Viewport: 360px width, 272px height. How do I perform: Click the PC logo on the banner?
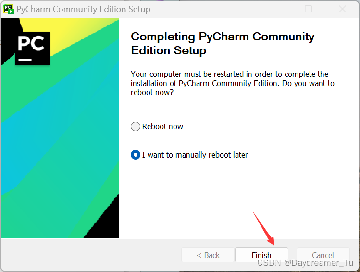pyautogui.click(x=33, y=49)
